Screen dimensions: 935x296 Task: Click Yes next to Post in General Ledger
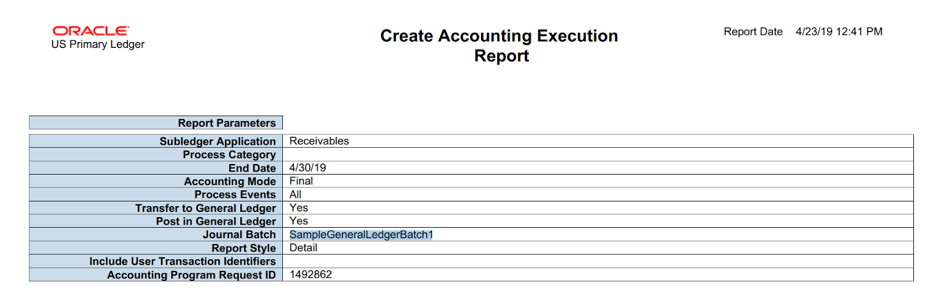299,221
